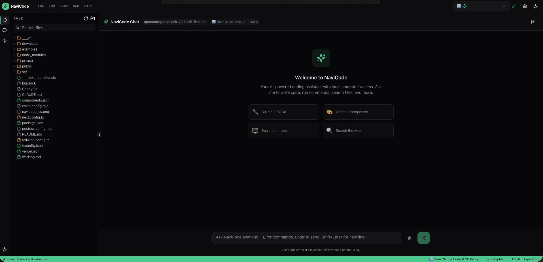The image size is (543, 262).
Task: Toggle theme with sun icon in top bar
Action: (x=536, y=6)
